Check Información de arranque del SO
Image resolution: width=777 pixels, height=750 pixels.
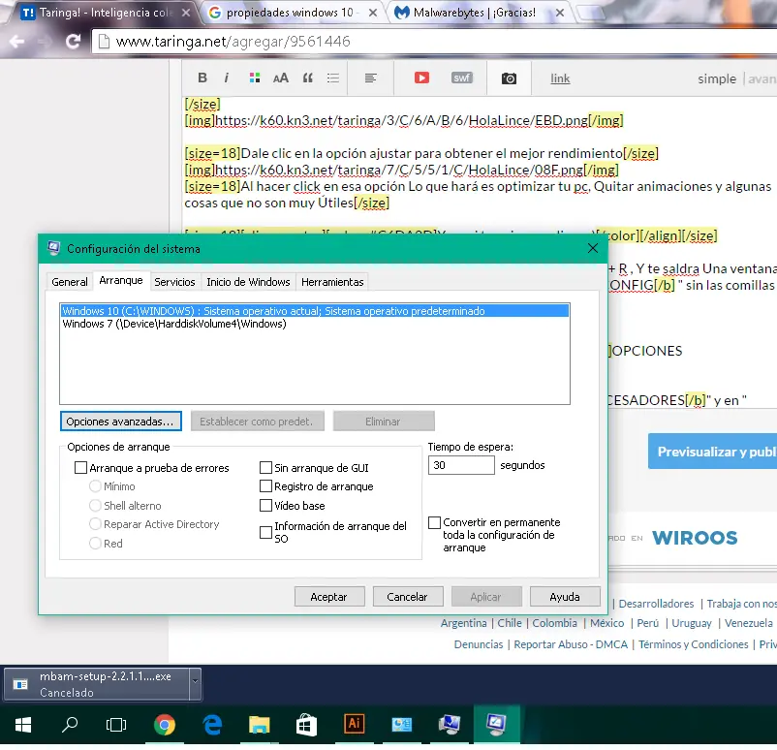click(x=266, y=532)
